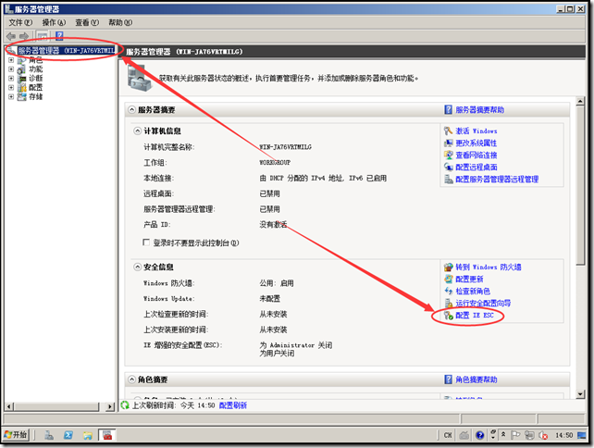
Task: Open 配置远程桌面 link
Action: click(476, 168)
